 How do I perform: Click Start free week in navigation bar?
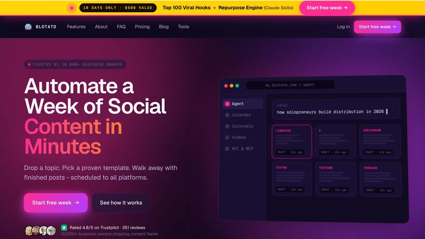pos(378,27)
